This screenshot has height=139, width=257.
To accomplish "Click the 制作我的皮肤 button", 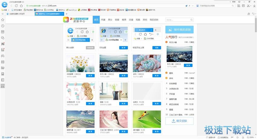I will coord(180,30).
